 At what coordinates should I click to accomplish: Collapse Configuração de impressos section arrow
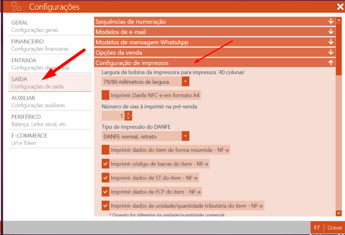pyautogui.click(x=331, y=63)
